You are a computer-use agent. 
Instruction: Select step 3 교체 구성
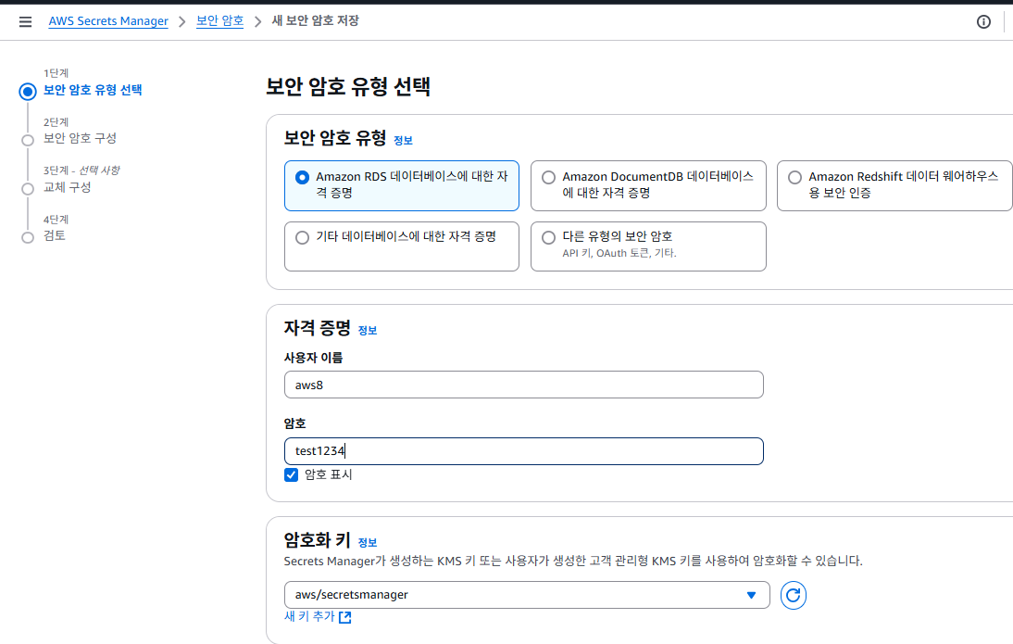pos(68,187)
